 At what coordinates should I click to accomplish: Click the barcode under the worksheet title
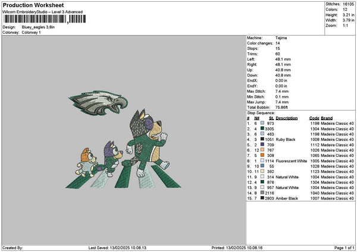point(44,19)
